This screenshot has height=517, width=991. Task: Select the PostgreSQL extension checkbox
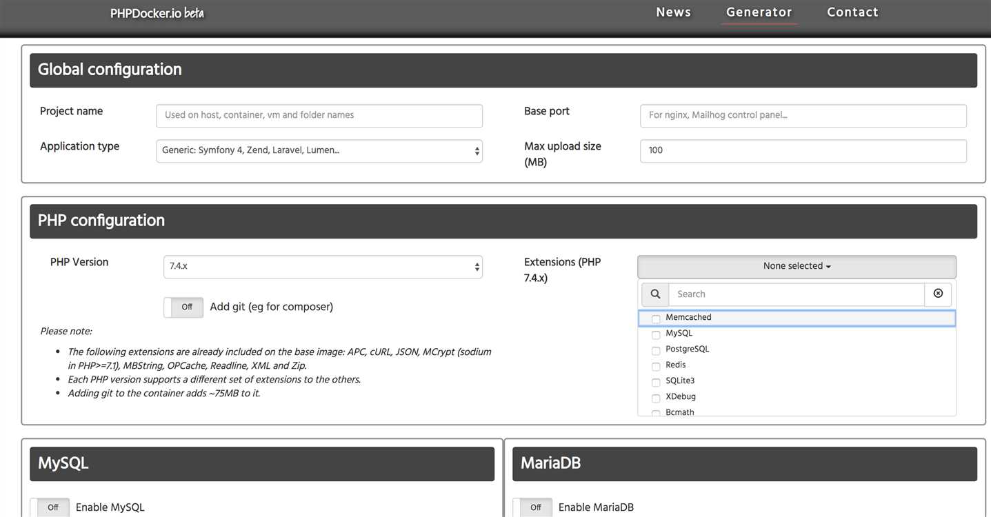point(656,350)
